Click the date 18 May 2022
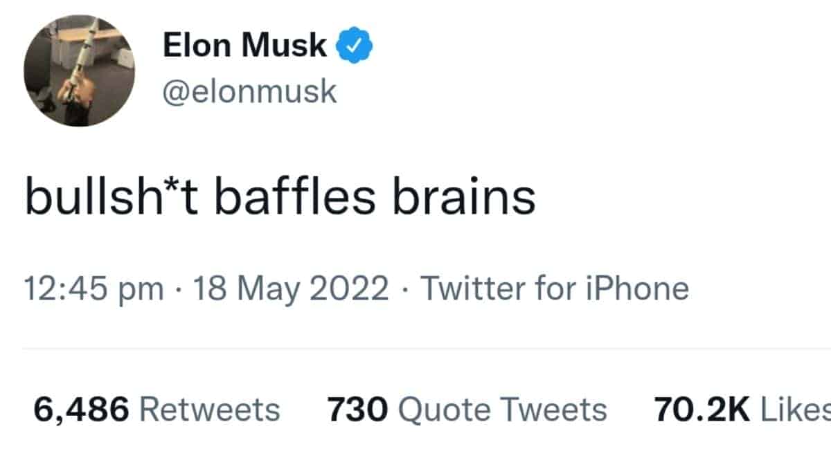The height and width of the screenshot is (467, 831). pyautogui.click(x=290, y=289)
